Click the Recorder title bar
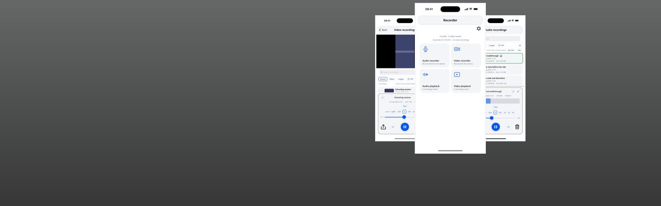This screenshot has height=206, width=661. tap(450, 20)
